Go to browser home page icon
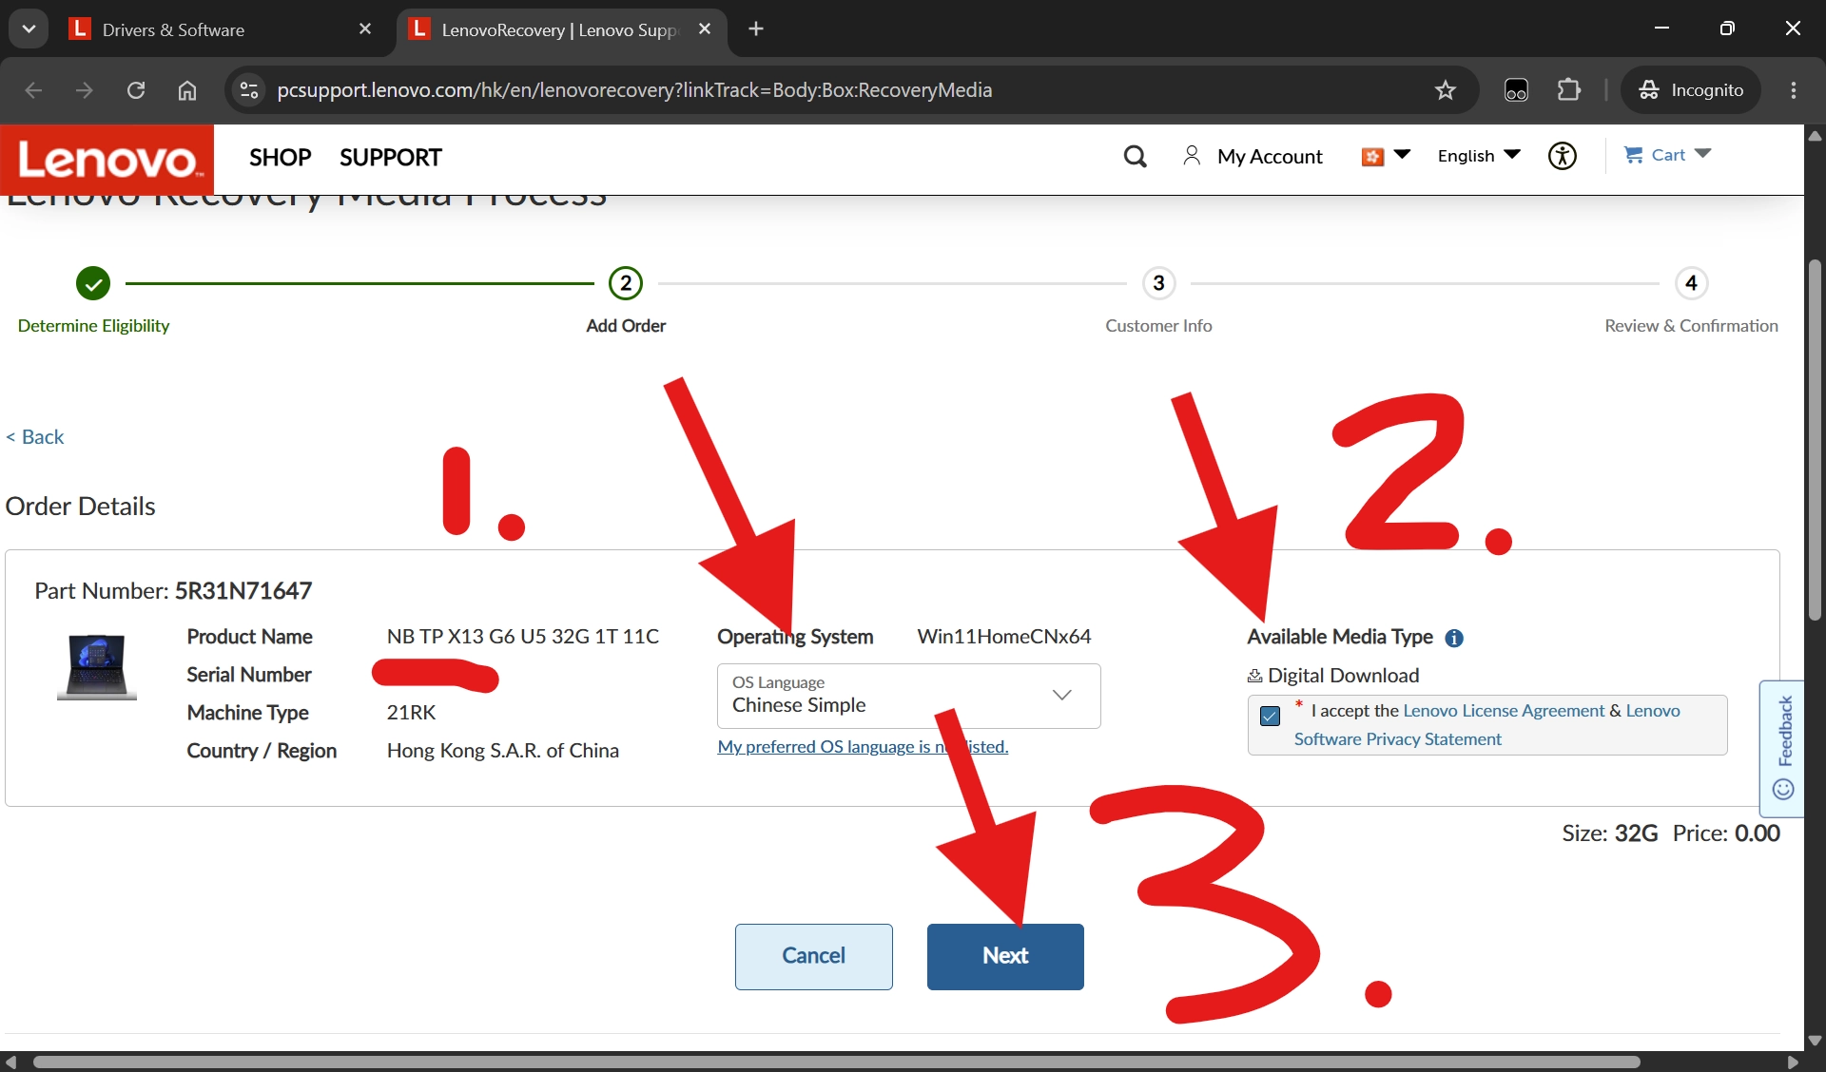 pyautogui.click(x=187, y=90)
